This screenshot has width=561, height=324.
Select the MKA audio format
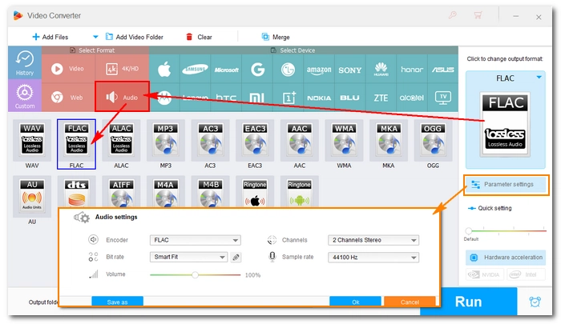point(389,140)
